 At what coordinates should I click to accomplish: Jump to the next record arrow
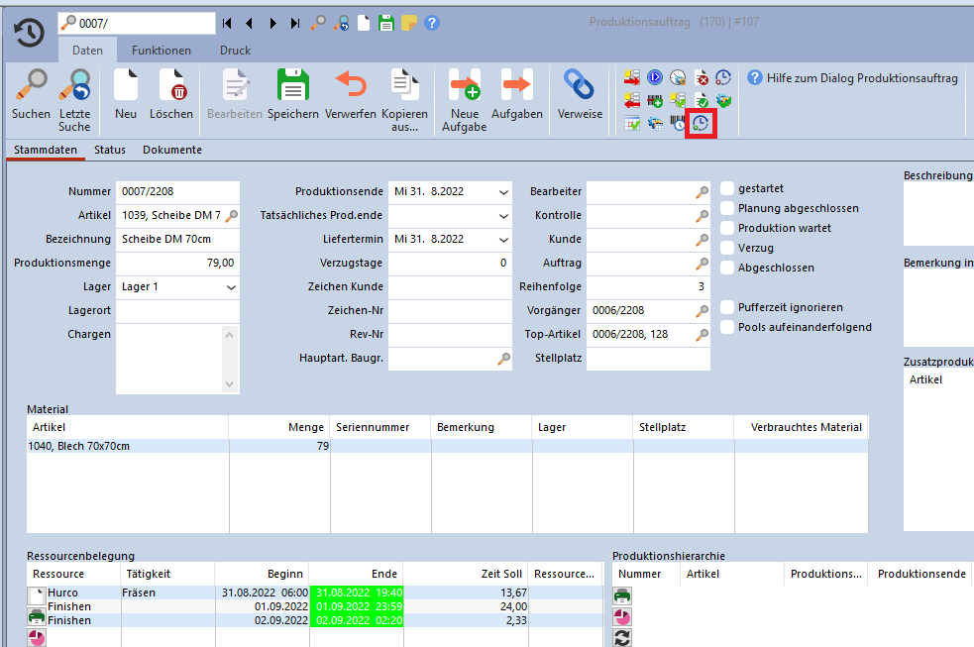(x=272, y=23)
